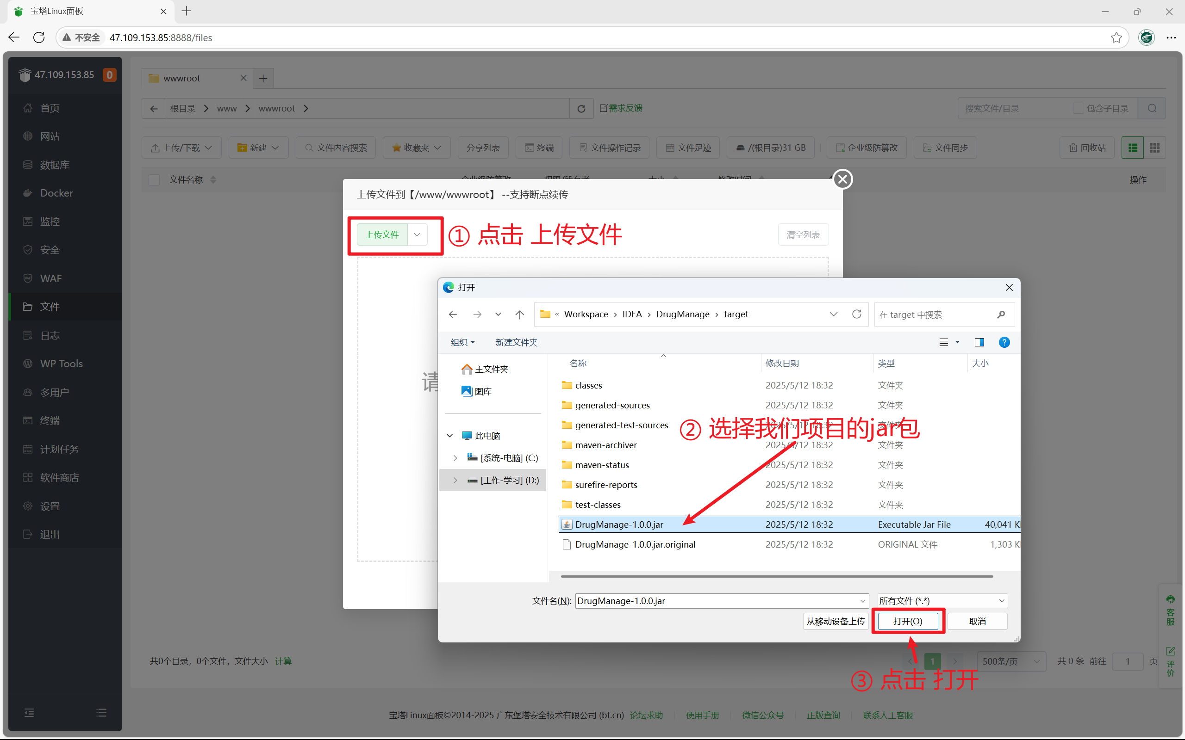
Task: Select DrugManage-1.0.0.jar.original file
Action: point(635,544)
